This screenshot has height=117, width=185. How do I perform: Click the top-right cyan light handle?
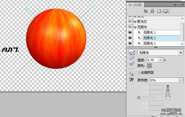point(93,6)
